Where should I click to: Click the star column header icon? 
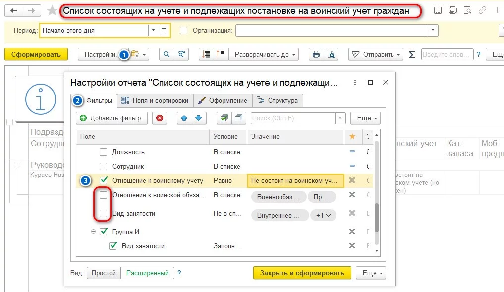[x=352, y=136]
